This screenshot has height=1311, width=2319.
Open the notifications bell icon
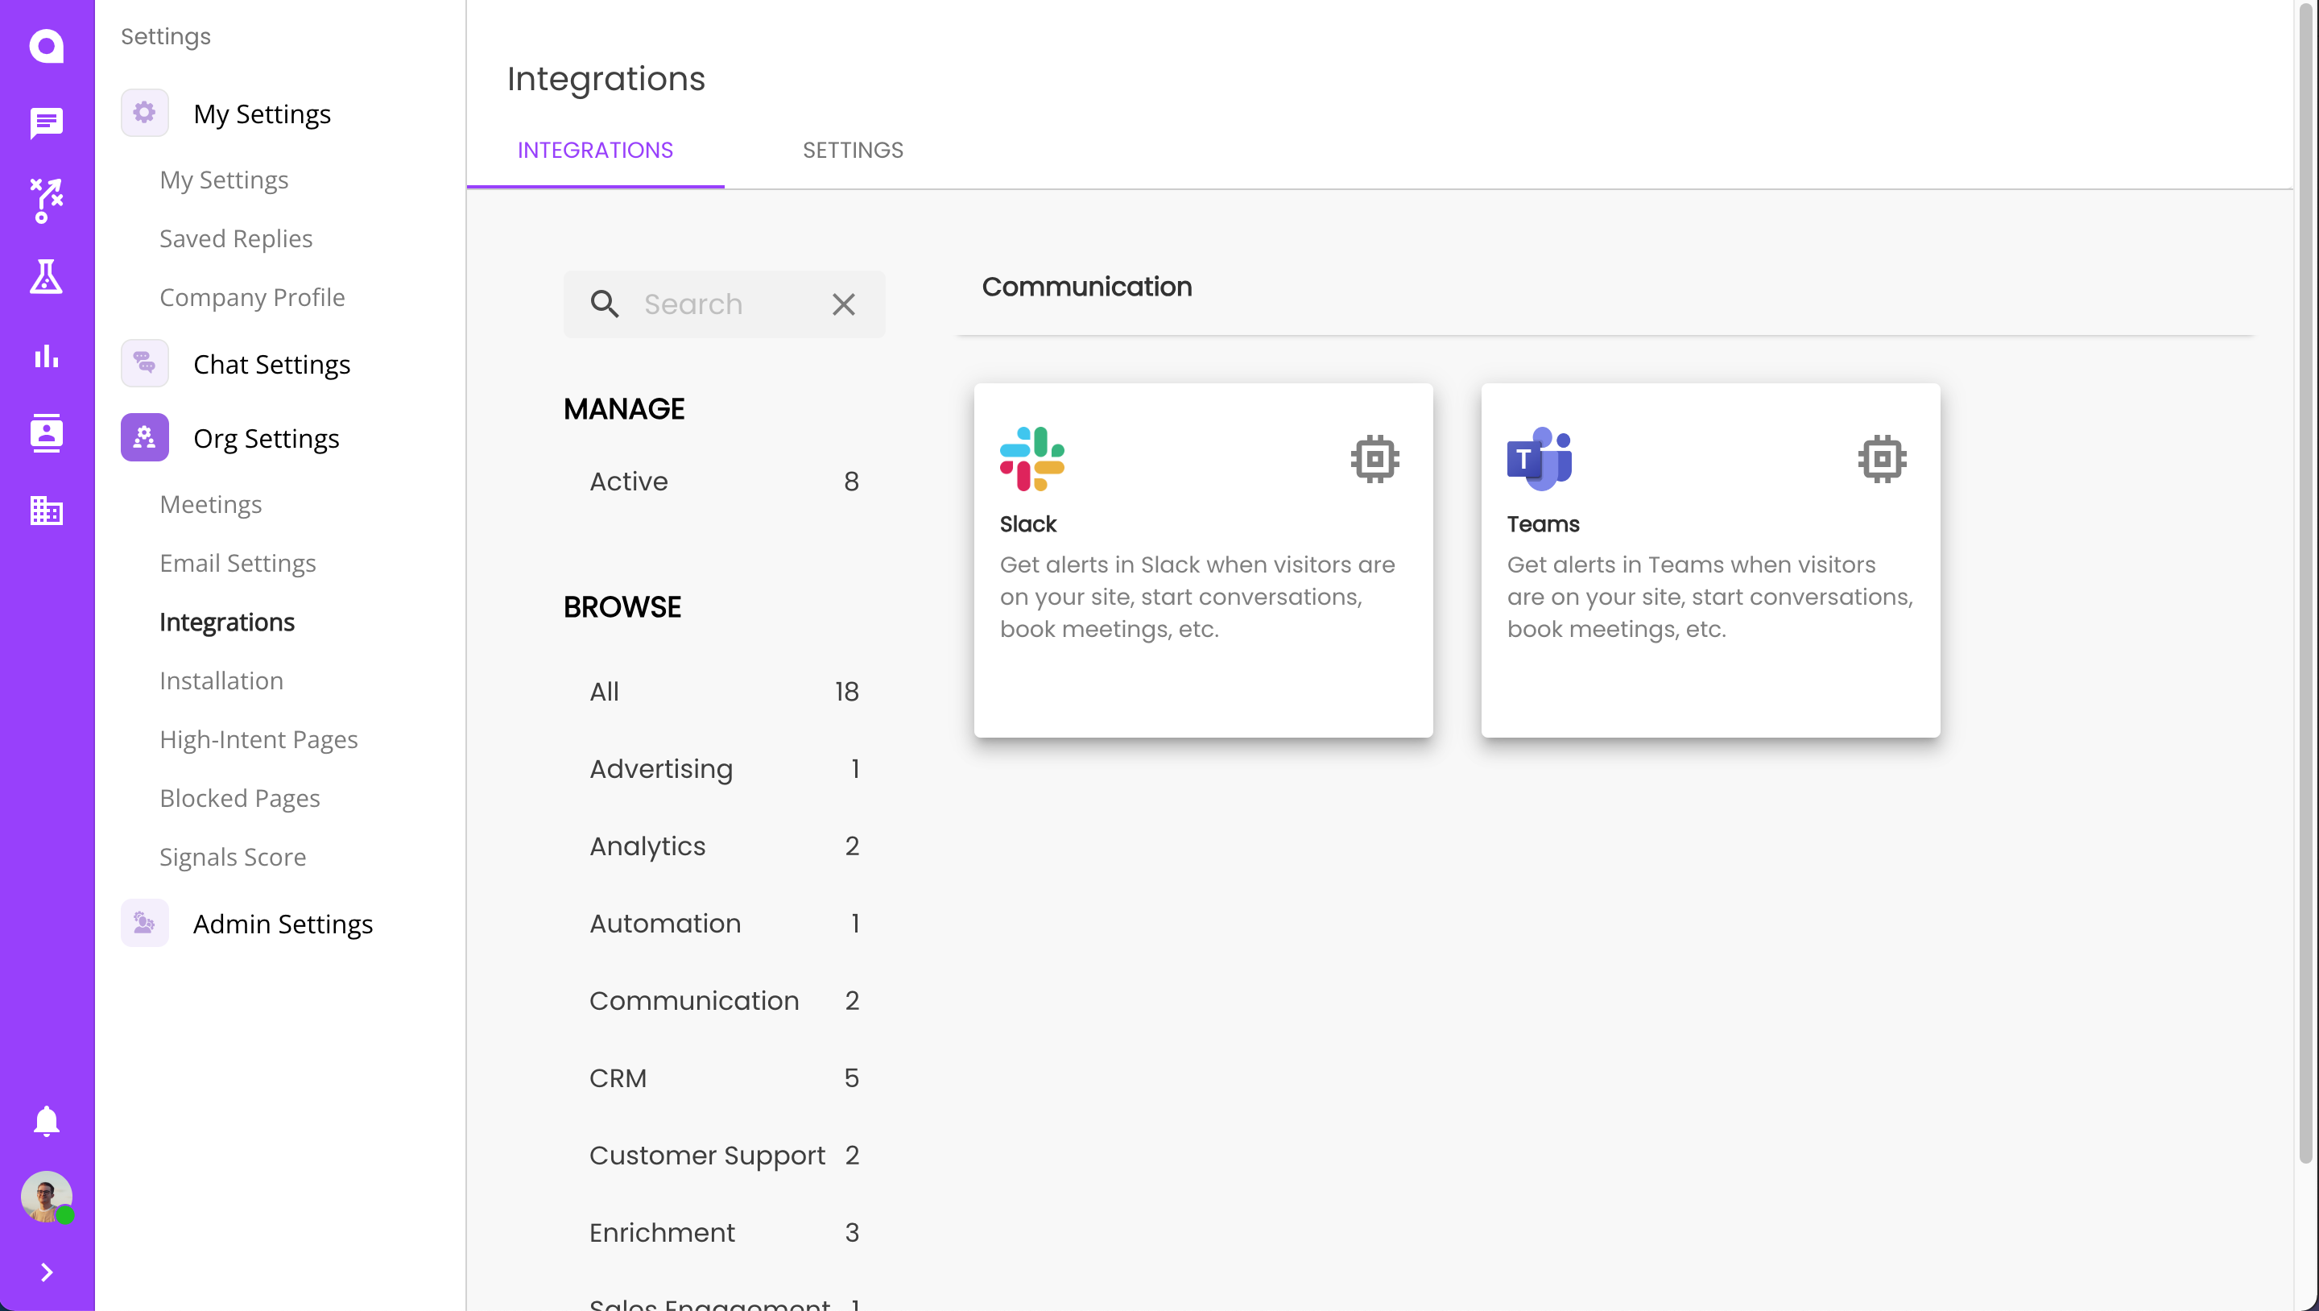coord(46,1121)
